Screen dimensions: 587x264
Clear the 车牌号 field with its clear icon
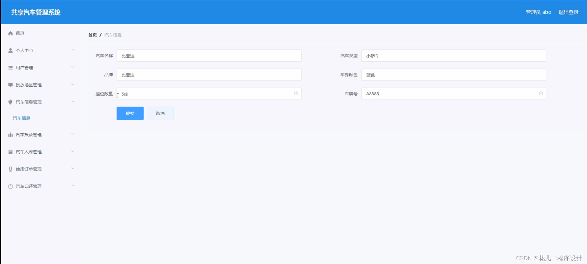[x=541, y=94]
